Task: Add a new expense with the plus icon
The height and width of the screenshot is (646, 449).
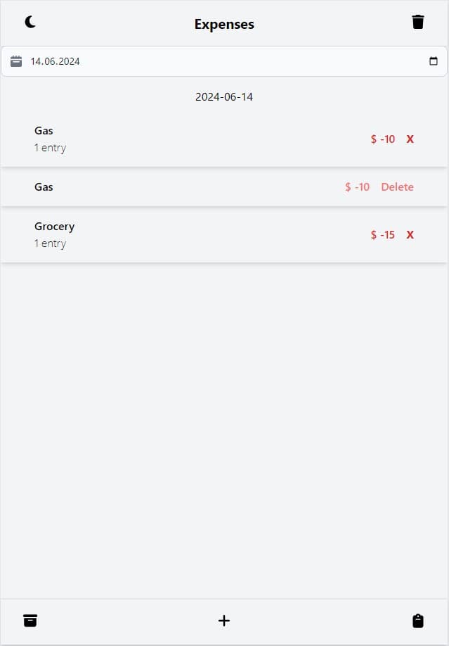Action: click(224, 621)
